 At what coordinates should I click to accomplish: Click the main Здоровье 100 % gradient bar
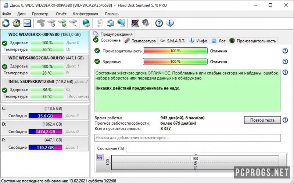(175, 61)
